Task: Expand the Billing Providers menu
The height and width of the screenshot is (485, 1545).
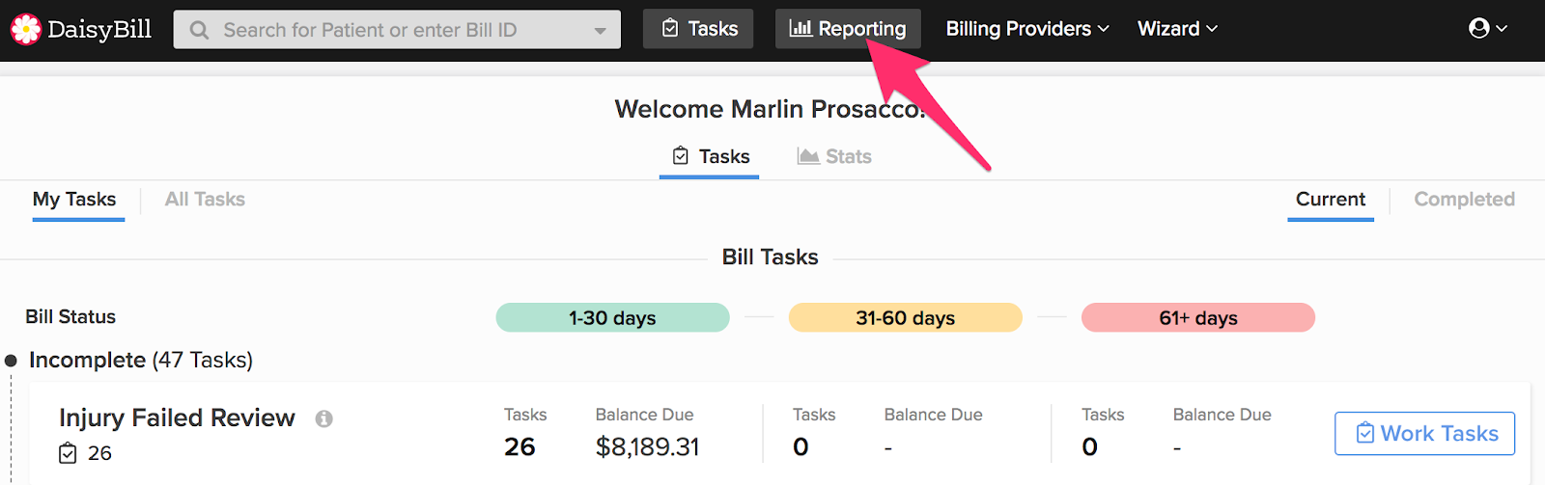Action: pyautogui.click(x=1027, y=29)
